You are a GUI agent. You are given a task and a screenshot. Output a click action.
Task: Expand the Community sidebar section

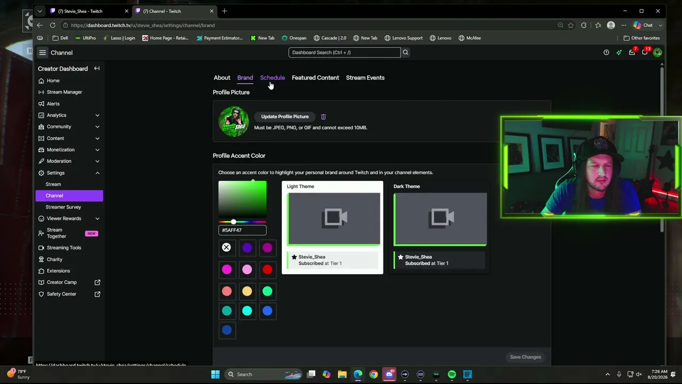click(98, 127)
